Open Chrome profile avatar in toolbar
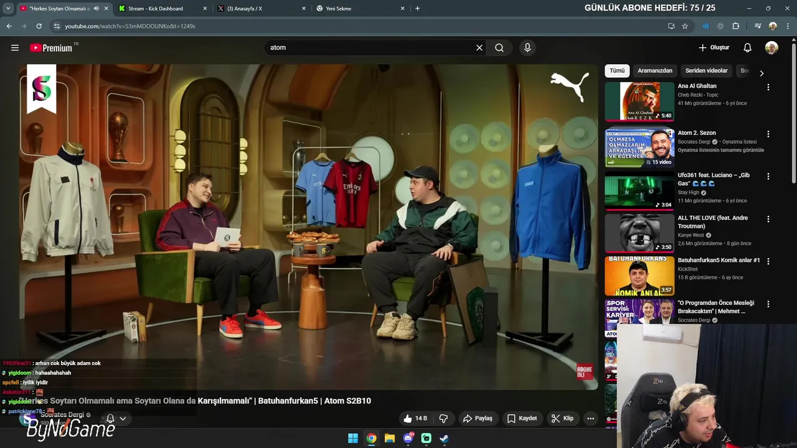The image size is (797, 448). click(773, 26)
